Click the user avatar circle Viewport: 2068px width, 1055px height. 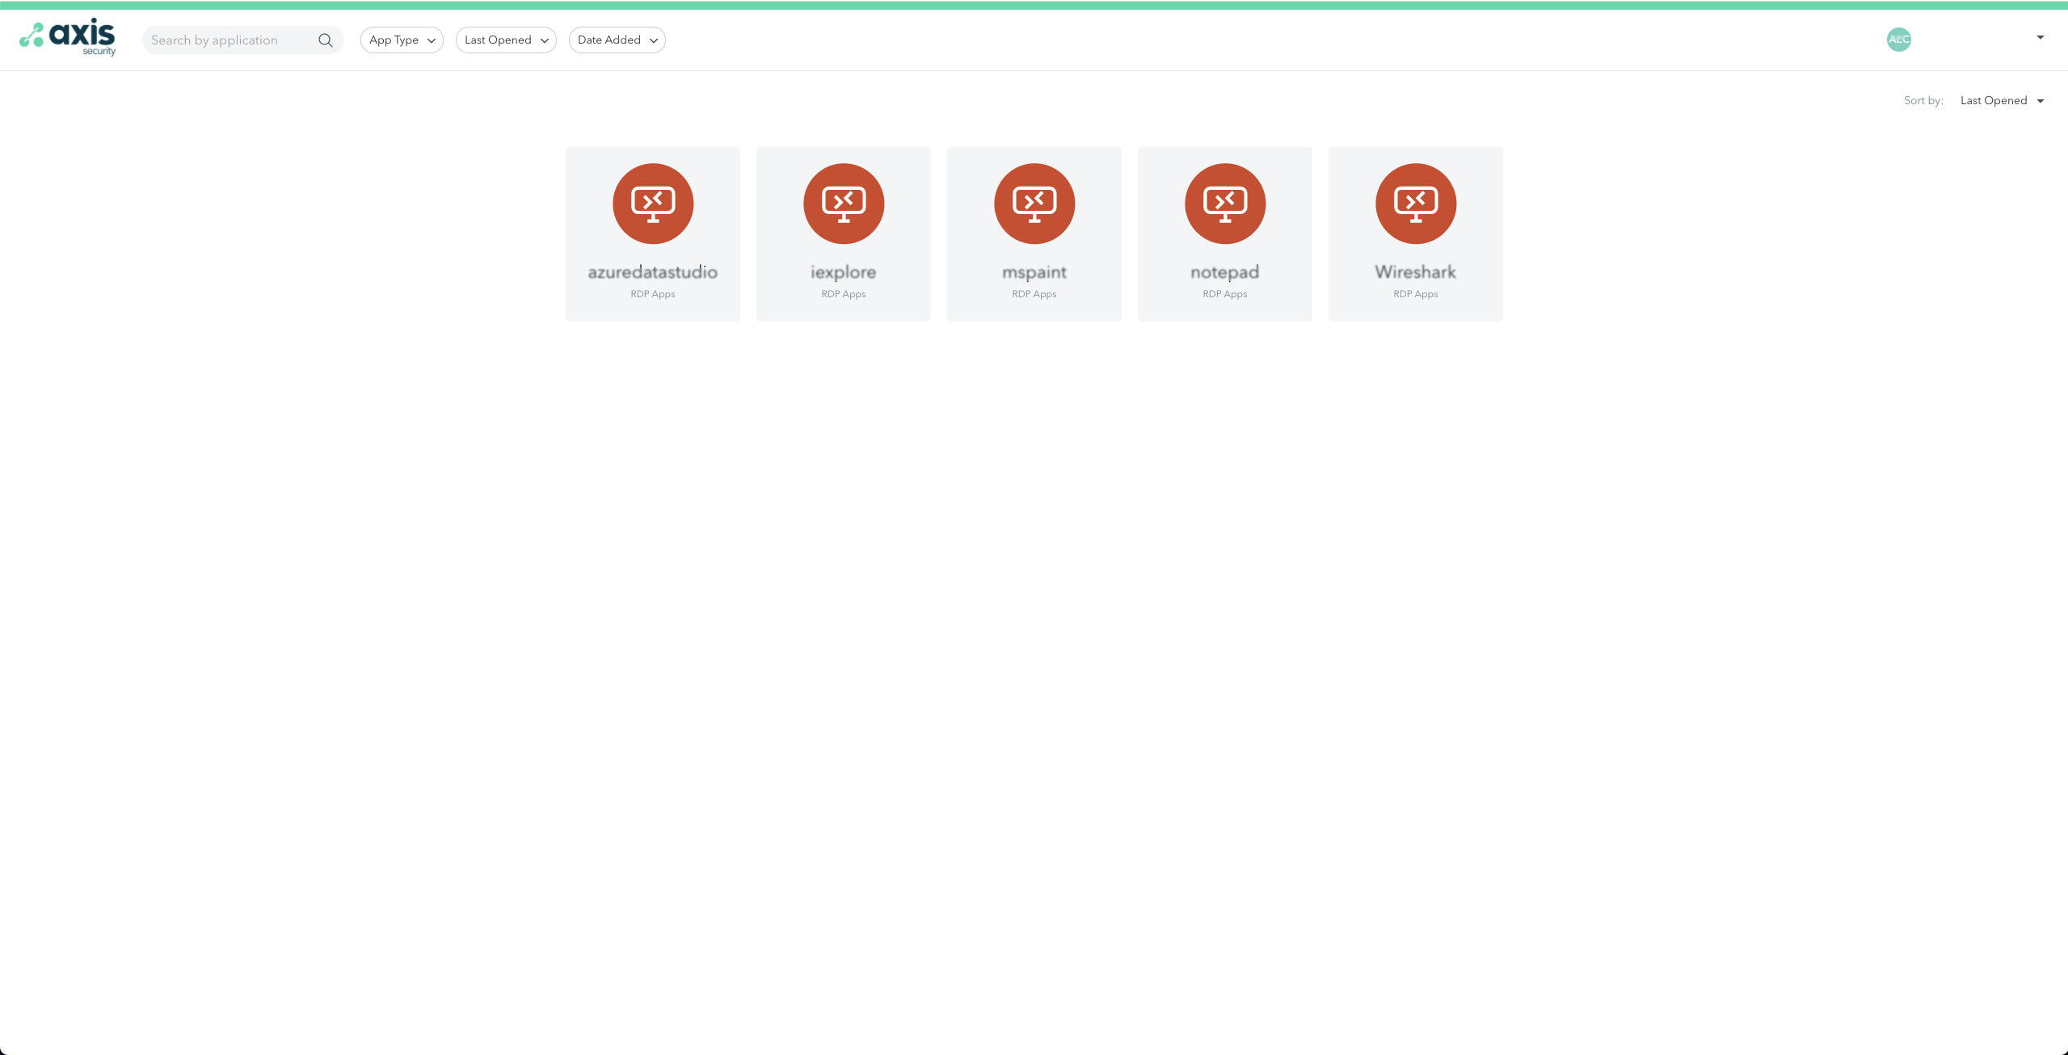[x=1899, y=40]
